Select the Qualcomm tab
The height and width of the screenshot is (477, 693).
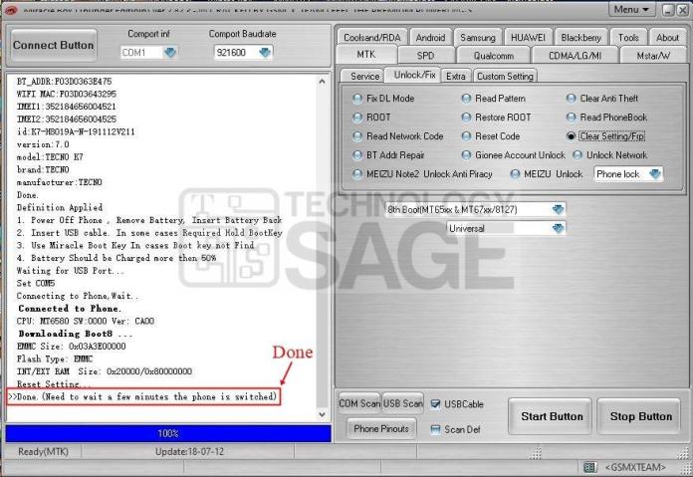click(x=494, y=56)
